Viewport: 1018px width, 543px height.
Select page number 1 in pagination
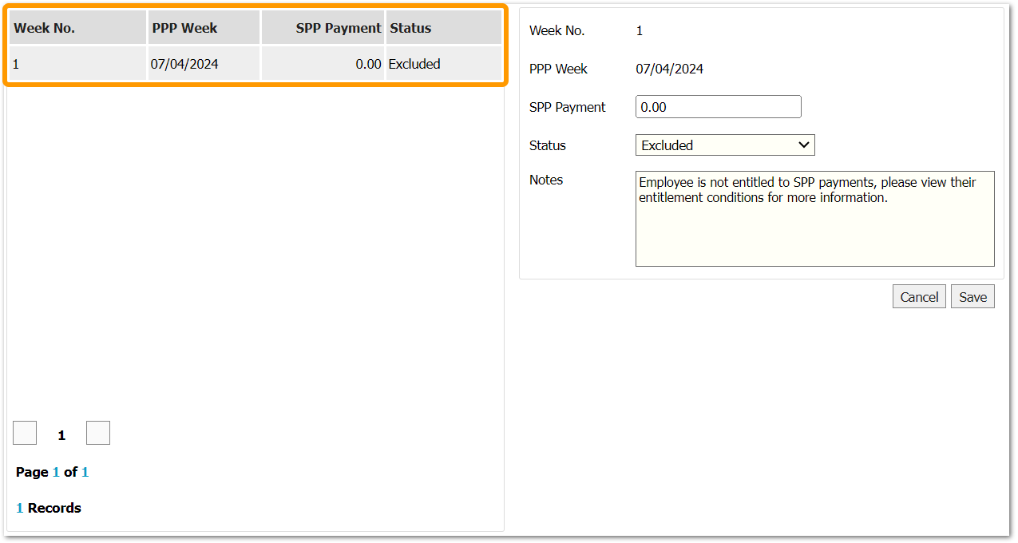(61, 435)
